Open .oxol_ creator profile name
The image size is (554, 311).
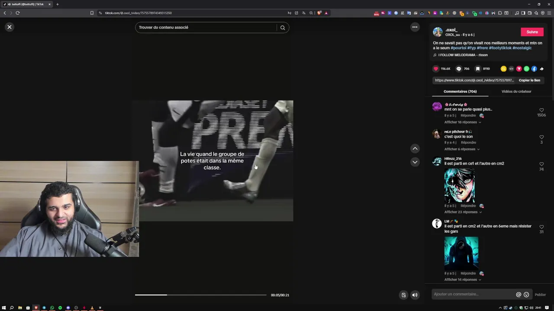point(451,30)
